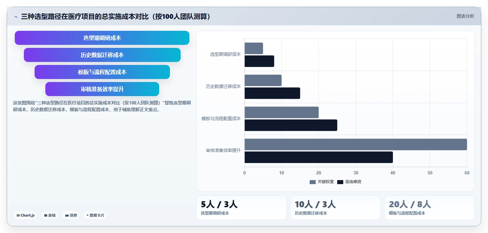Select the 模板与流程配置成本 funnel stage
This screenshot has width=488, height=233.
(102, 72)
